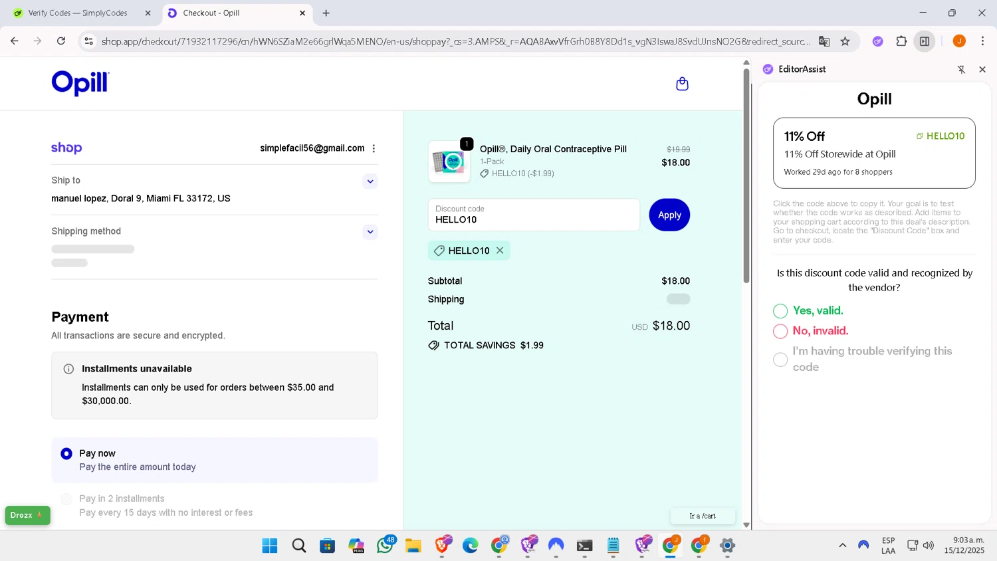Image resolution: width=997 pixels, height=561 pixels.
Task: Click the Installments unavailable info icon
Action: 68,369
